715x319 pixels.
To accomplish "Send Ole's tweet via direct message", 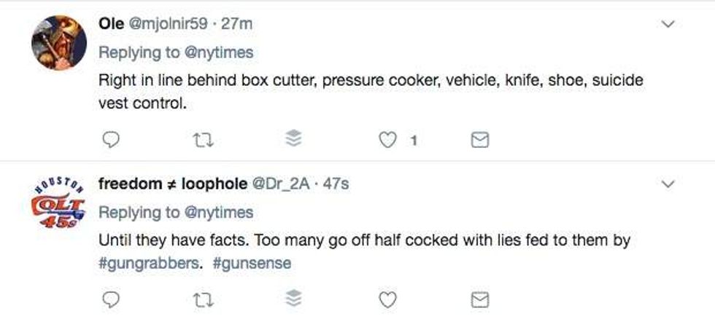I will point(479,140).
